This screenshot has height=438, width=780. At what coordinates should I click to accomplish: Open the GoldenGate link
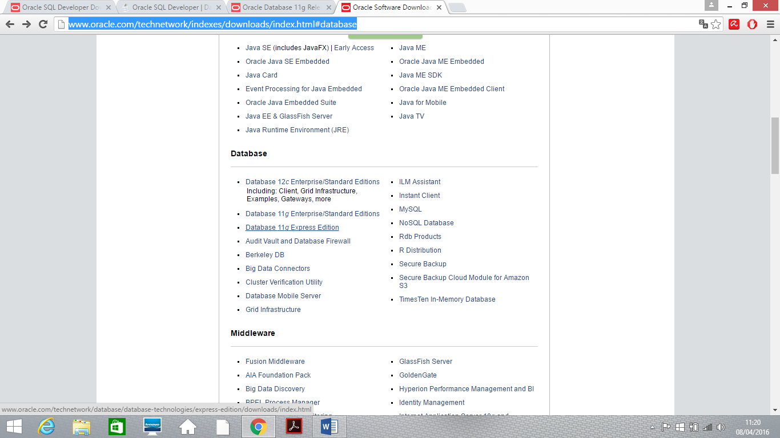[418, 375]
